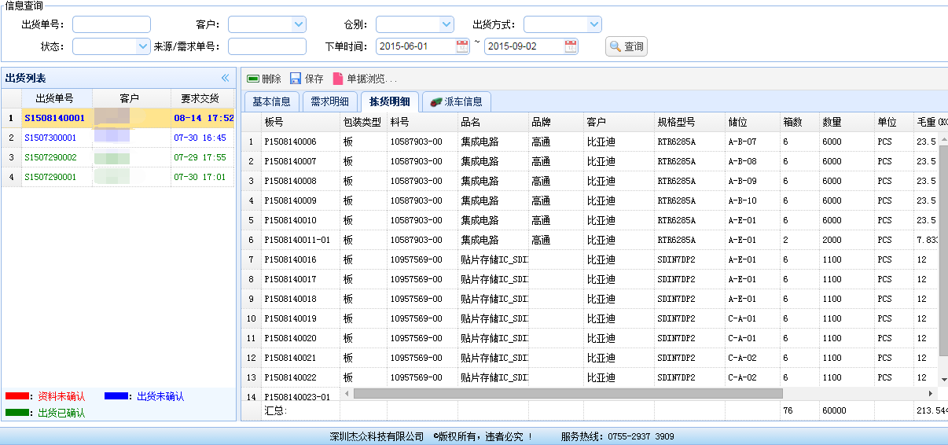Open the 出货方式 dropdown
948x445 pixels.
pos(593,24)
